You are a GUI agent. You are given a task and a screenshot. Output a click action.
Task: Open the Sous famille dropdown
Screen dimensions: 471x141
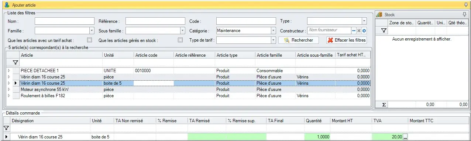182,31
